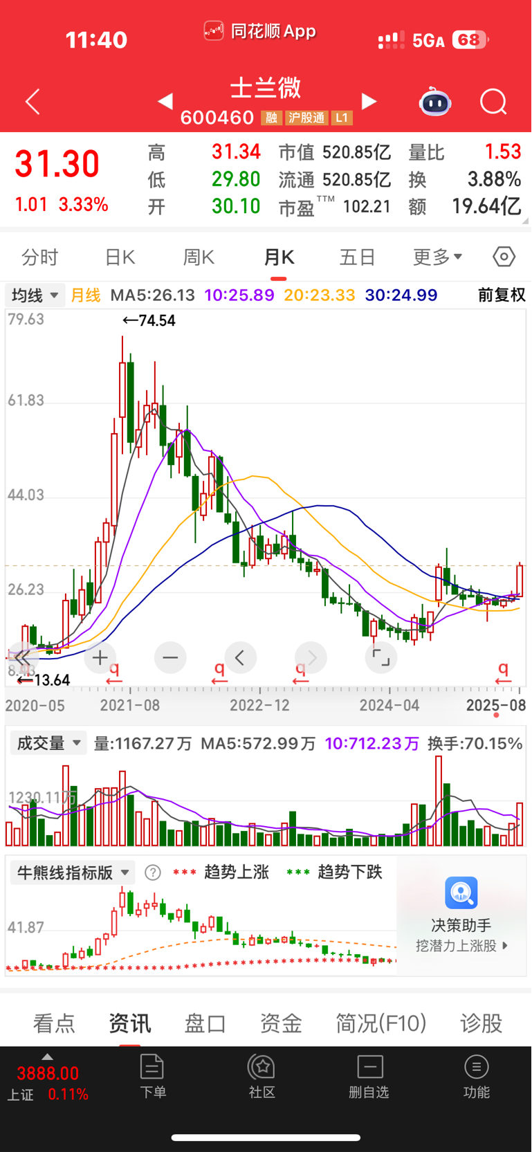Move chart left with chevron button
The width and height of the screenshot is (532, 1152).
pyautogui.click(x=241, y=657)
